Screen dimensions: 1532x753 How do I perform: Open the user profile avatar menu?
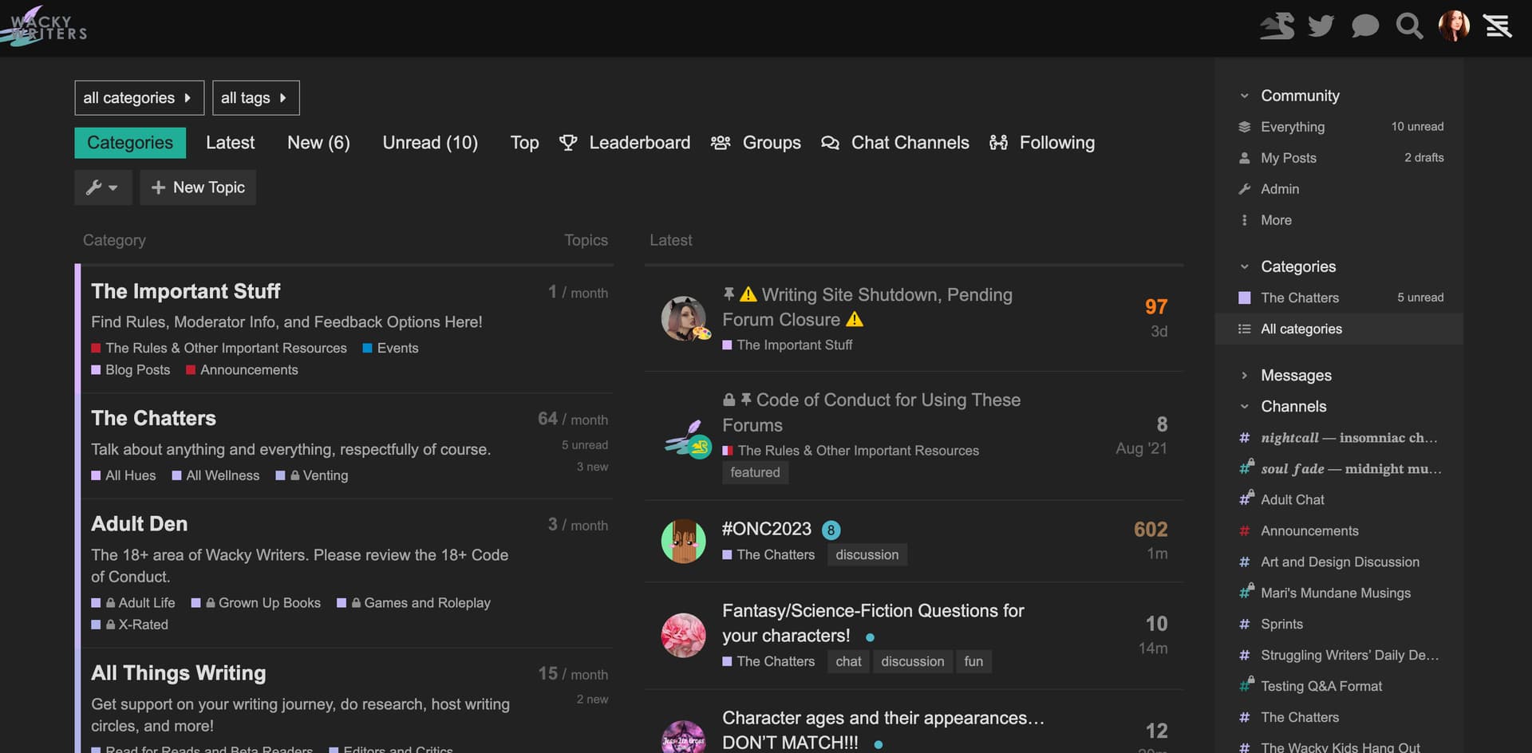click(1454, 26)
